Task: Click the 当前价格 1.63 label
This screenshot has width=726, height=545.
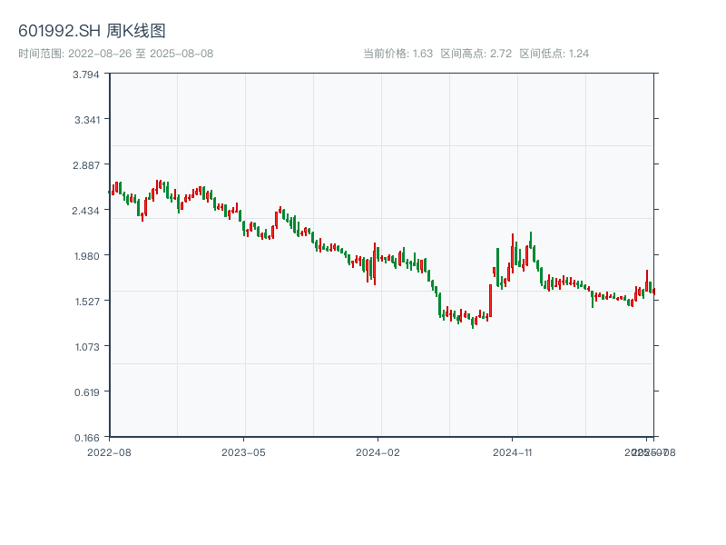Action: (397, 54)
